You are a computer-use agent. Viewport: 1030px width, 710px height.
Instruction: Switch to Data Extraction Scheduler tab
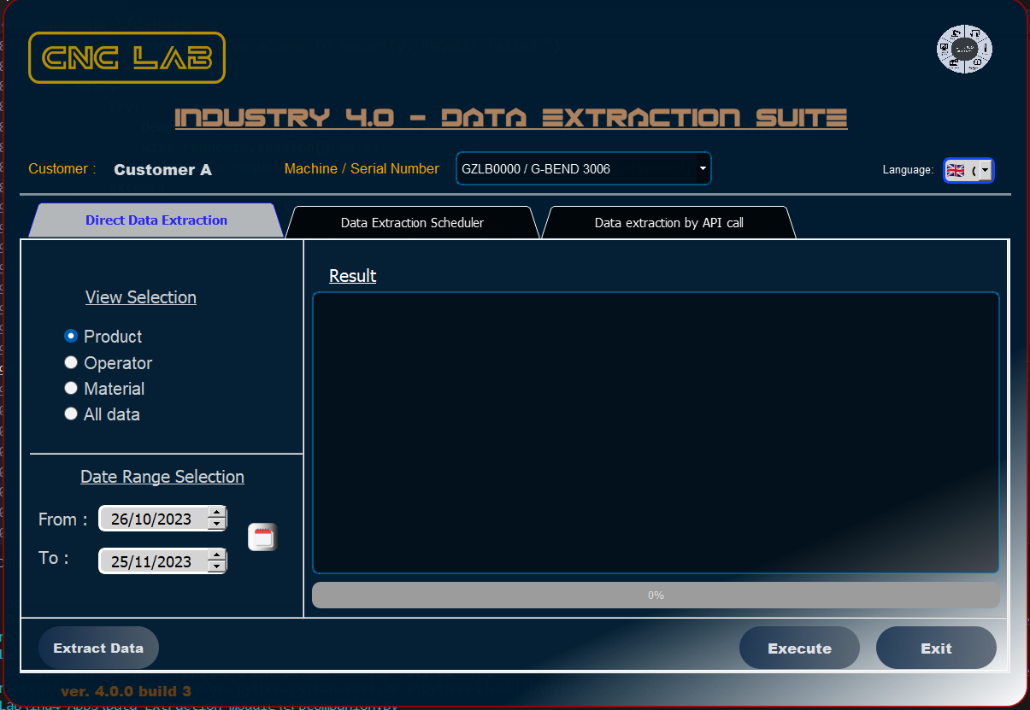pos(412,223)
